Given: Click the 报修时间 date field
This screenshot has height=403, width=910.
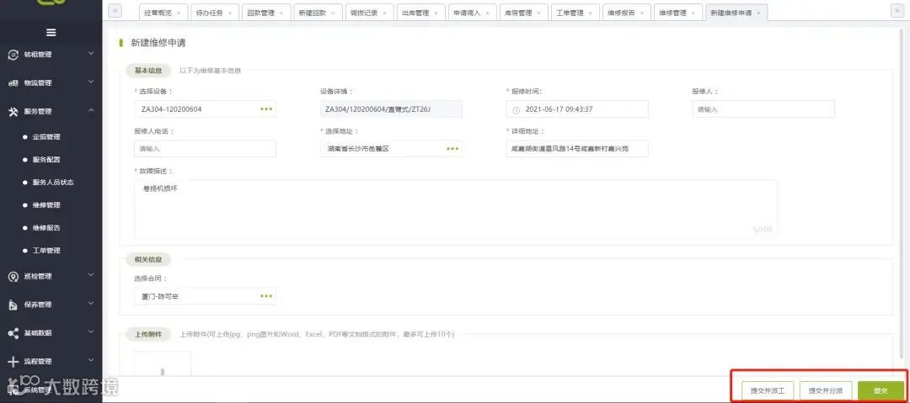Looking at the screenshot, I should coord(577,109).
